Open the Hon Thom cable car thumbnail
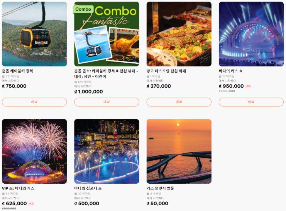Screen dimensions: 286x211 point(34,34)
